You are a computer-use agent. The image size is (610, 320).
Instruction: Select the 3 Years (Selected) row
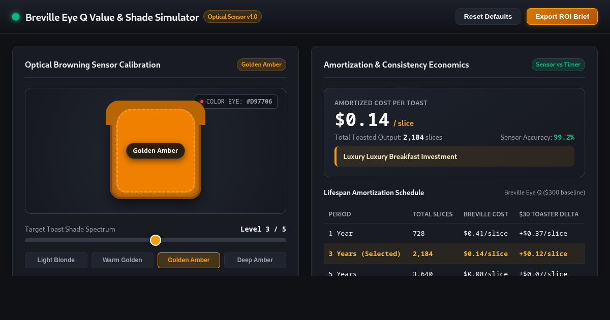(x=454, y=253)
